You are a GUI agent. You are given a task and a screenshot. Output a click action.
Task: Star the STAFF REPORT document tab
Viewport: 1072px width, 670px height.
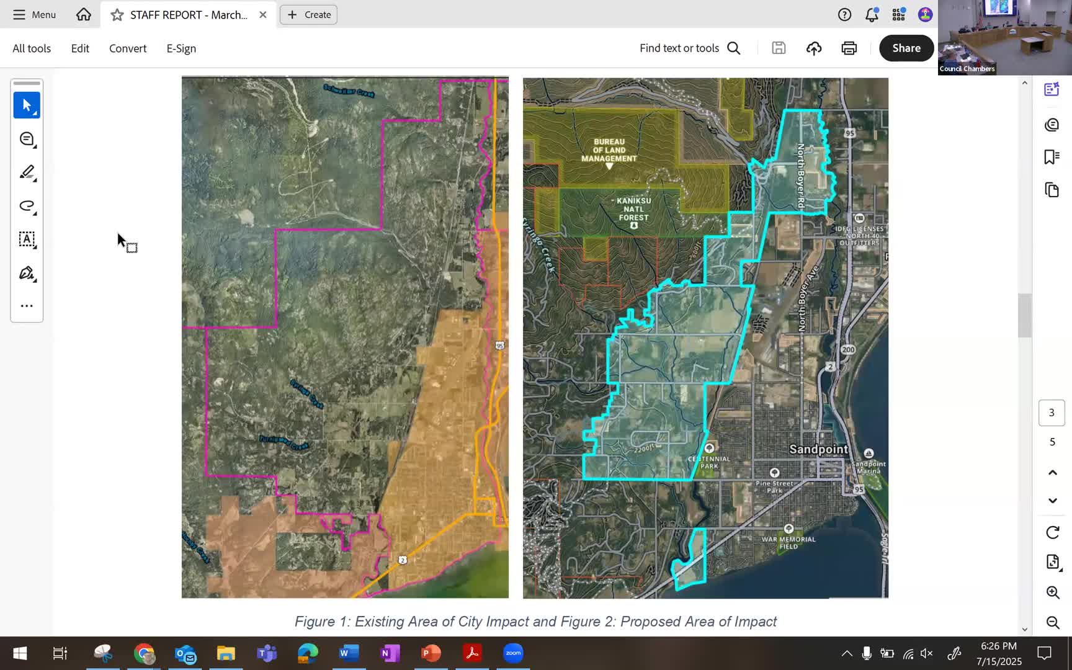(117, 15)
